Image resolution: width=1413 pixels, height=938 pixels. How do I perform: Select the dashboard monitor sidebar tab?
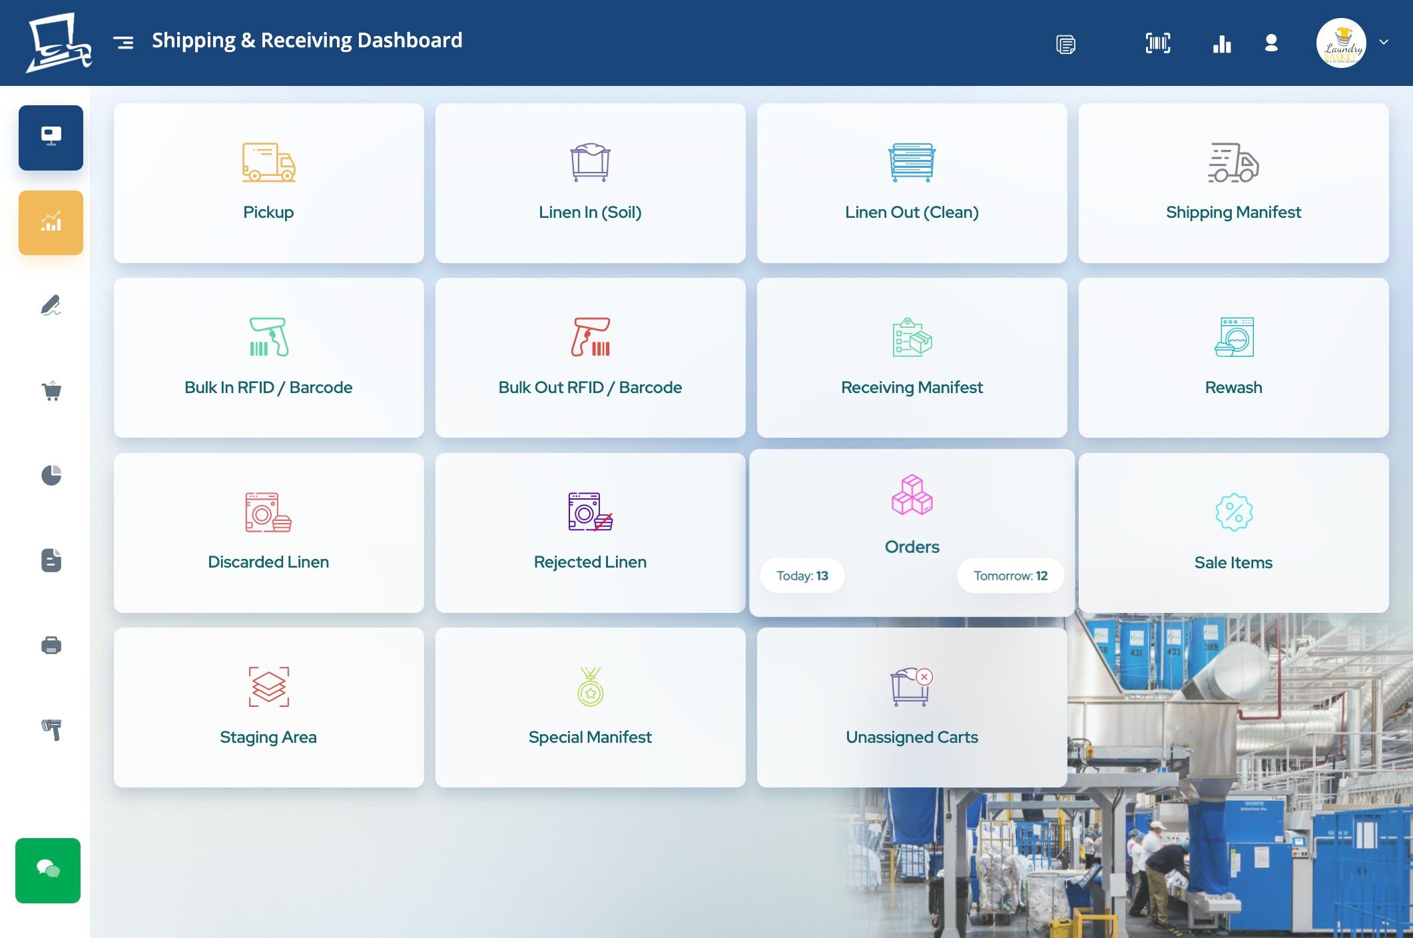[x=51, y=137]
